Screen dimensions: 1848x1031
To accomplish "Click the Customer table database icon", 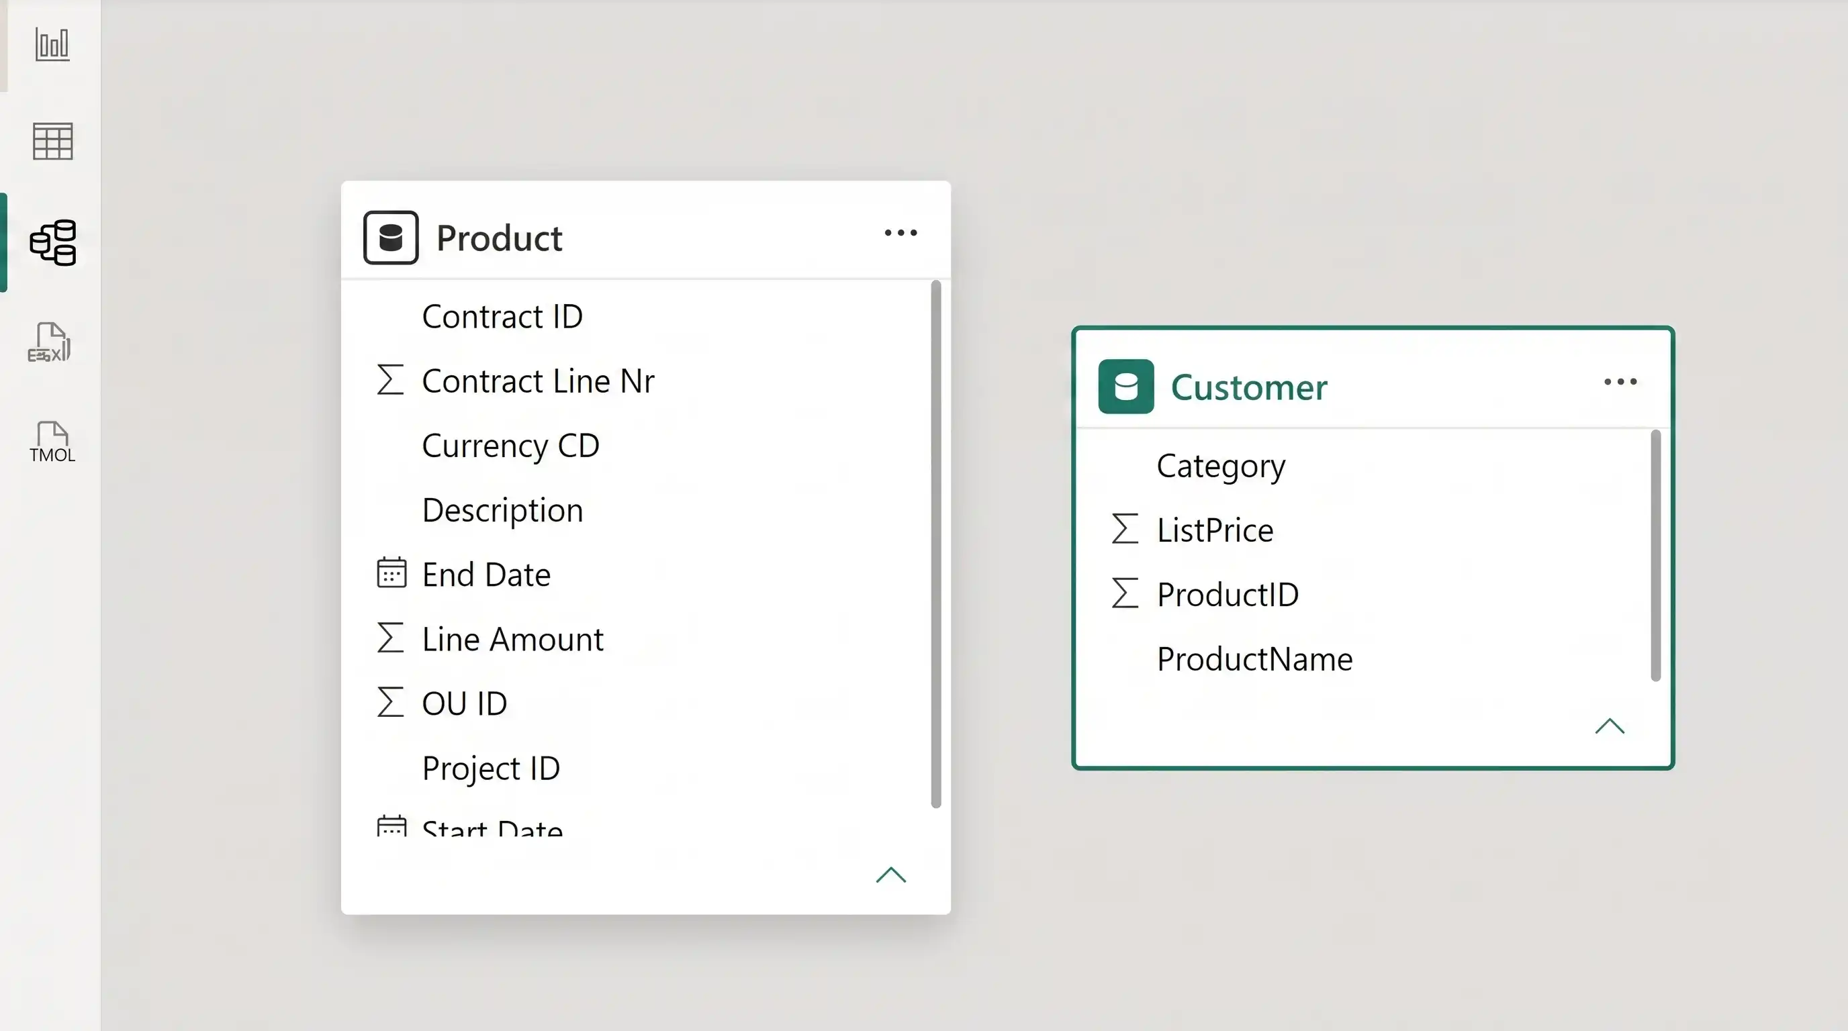I will [1125, 387].
